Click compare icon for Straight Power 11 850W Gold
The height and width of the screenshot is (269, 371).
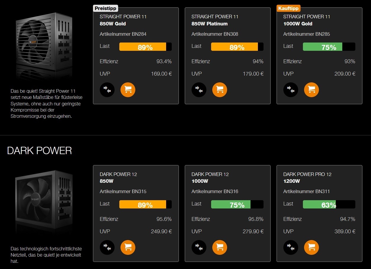tap(107, 89)
